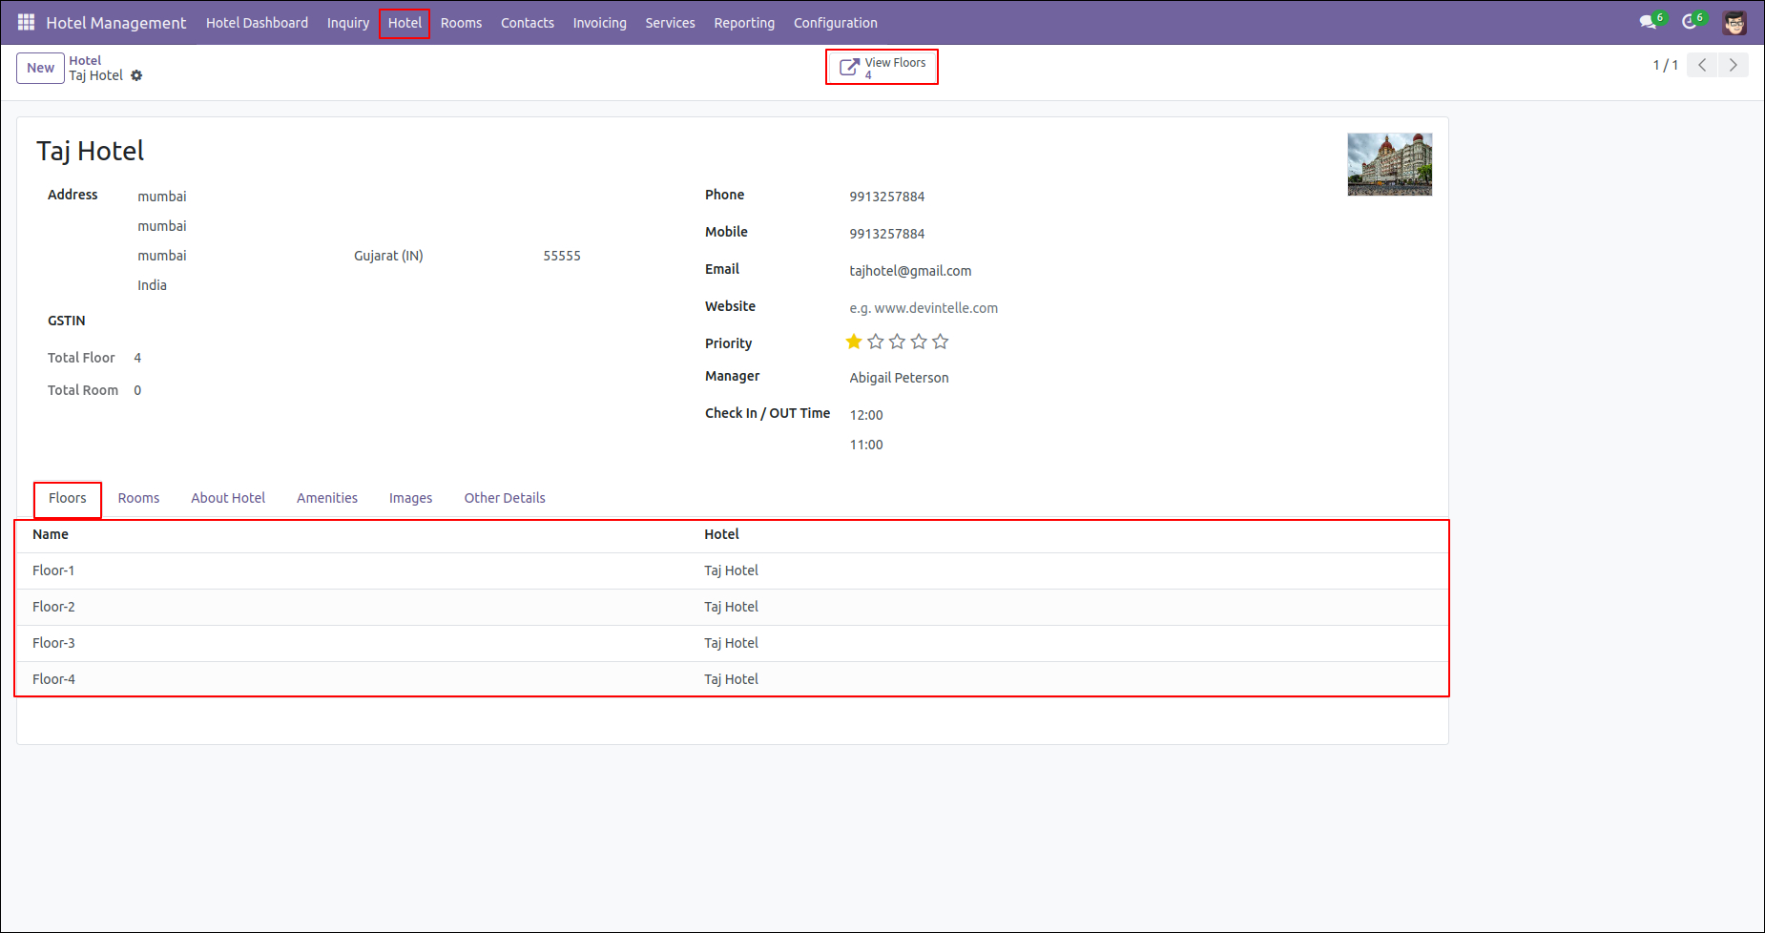Viewport: 1765px width, 933px height.
Task: Open the Contacts menu
Action: click(528, 23)
